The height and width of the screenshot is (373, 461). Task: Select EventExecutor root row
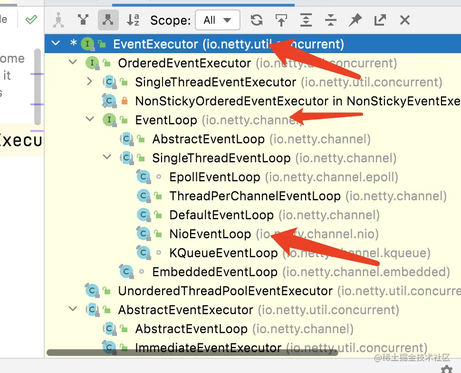click(x=253, y=44)
